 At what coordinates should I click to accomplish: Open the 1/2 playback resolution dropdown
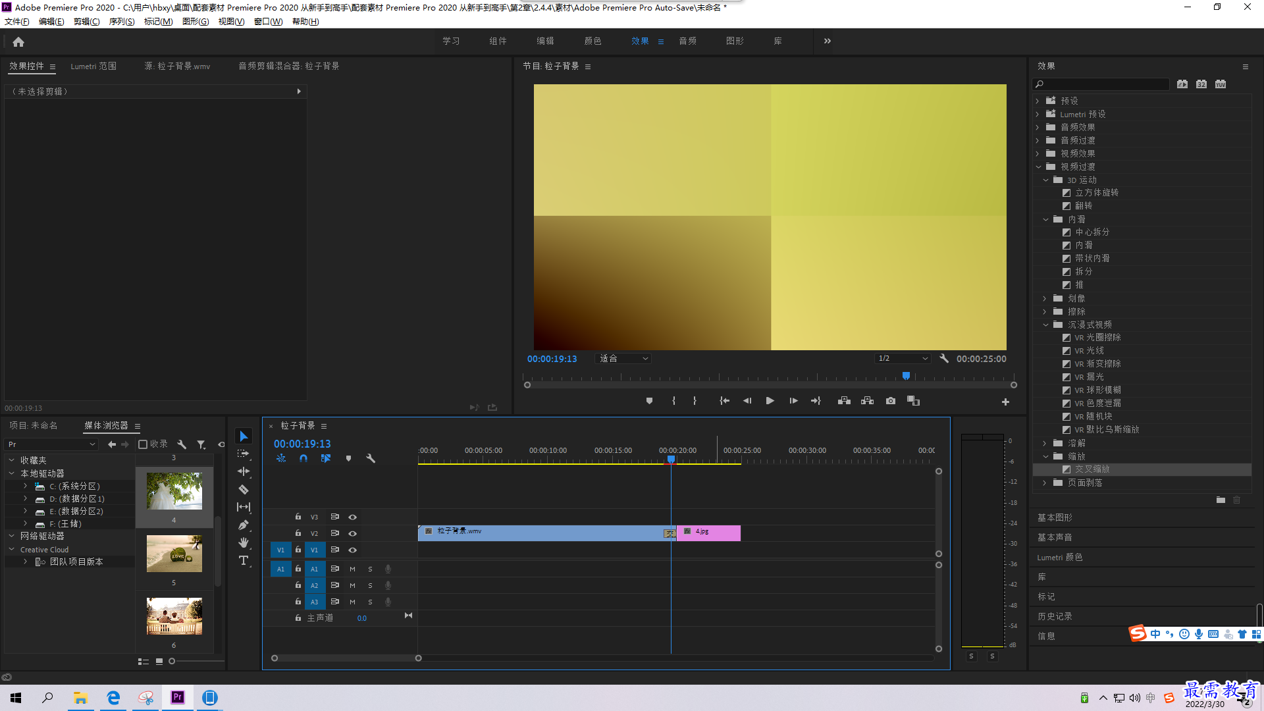[903, 359]
